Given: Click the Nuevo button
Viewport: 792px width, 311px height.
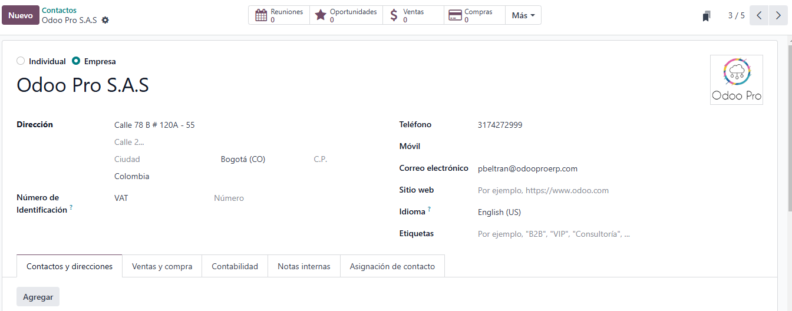Looking at the screenshot, I should point(21,15).
